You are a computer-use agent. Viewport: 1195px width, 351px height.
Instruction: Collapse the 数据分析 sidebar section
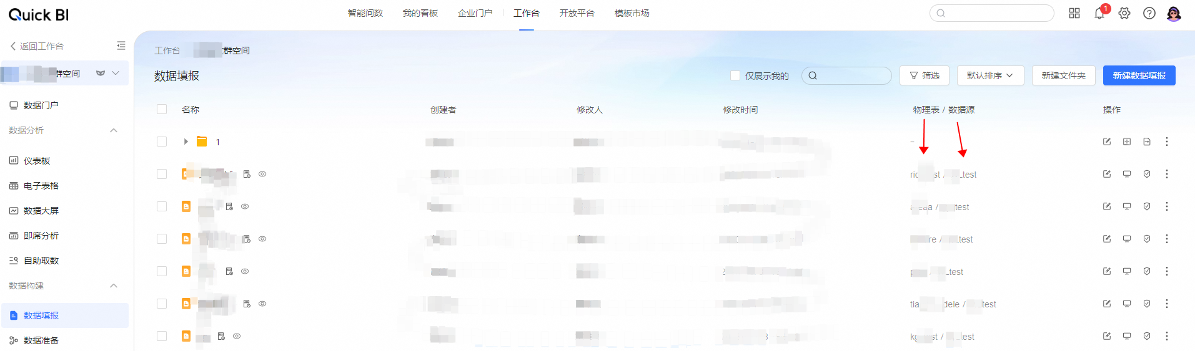(114, 130)
